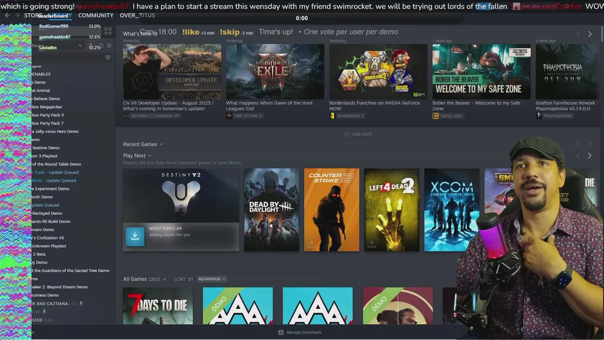
Task: Click the Dying Light small game icon
Action: point(436,116)
